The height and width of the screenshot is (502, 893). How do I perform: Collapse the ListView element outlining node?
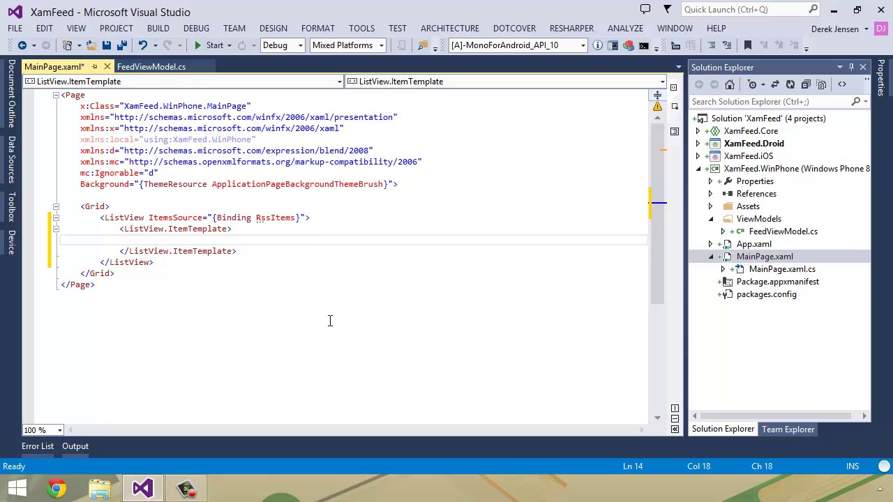(x=56, y=218)
